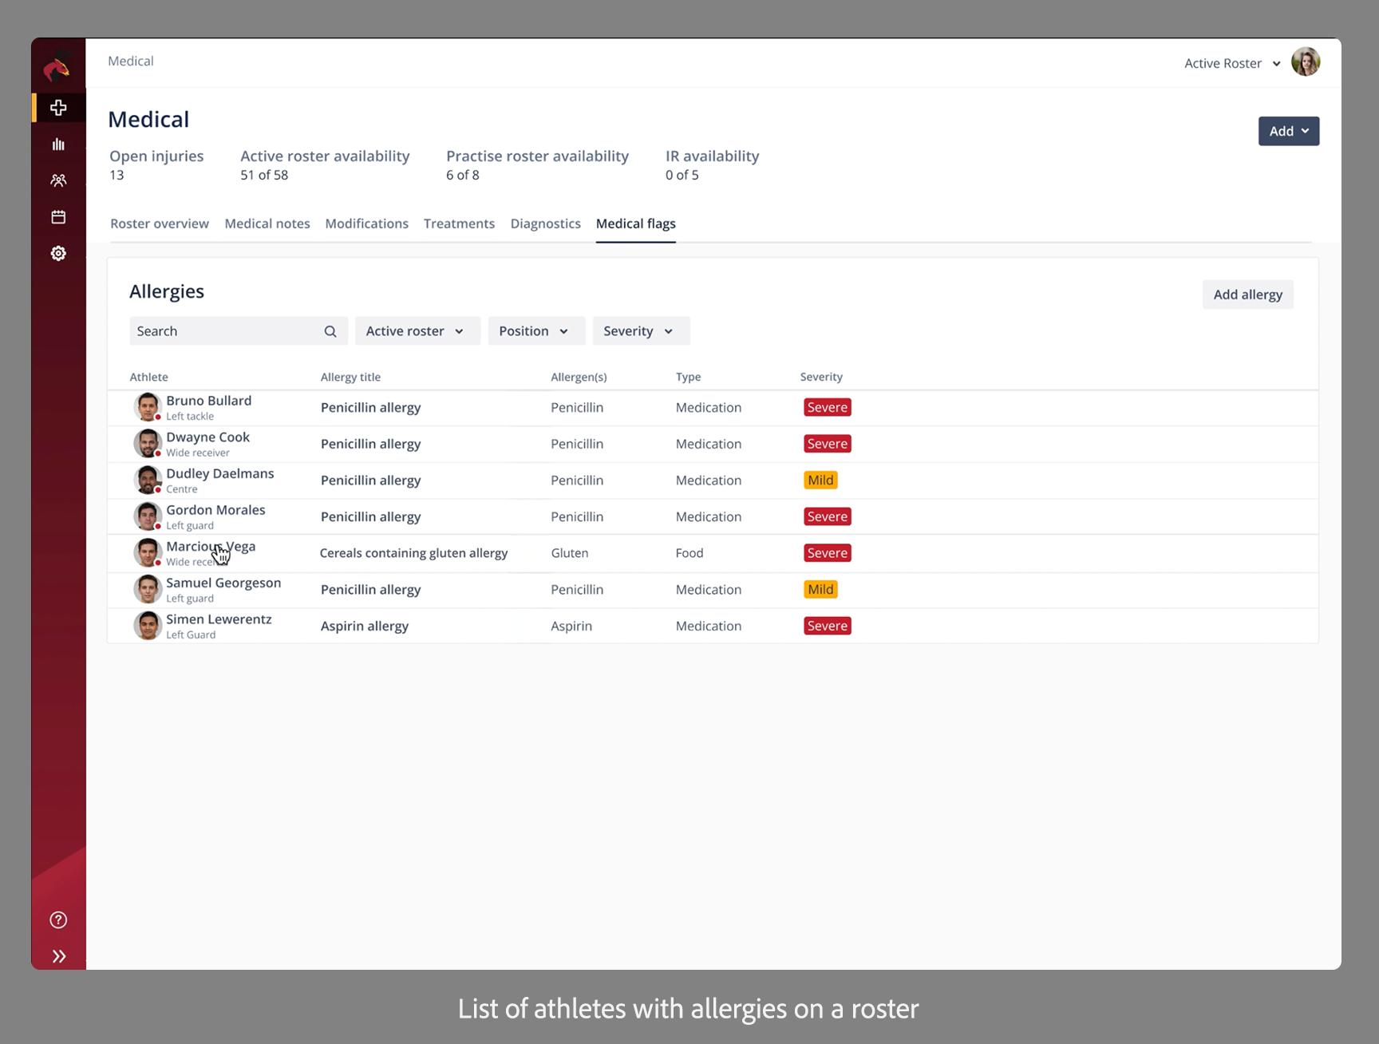Viewport: 1379px width, 1044px height.
Task: Click Bruno Bullard's Severe badge
Action: coord(828,407)
